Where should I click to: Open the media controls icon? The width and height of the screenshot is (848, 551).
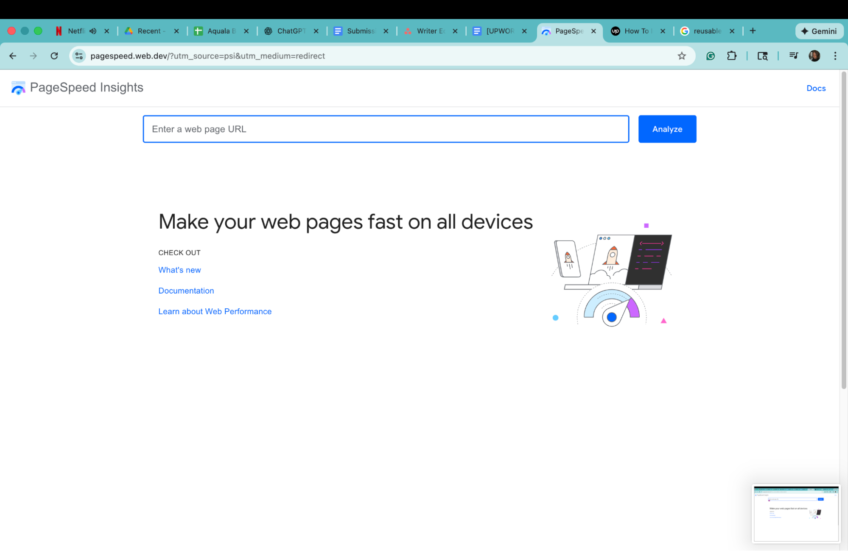click(x=793, y=55)
